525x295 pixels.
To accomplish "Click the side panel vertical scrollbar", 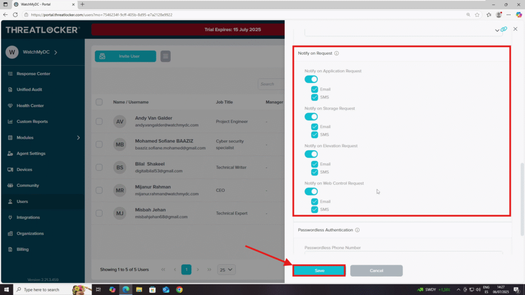I will 522,199.
